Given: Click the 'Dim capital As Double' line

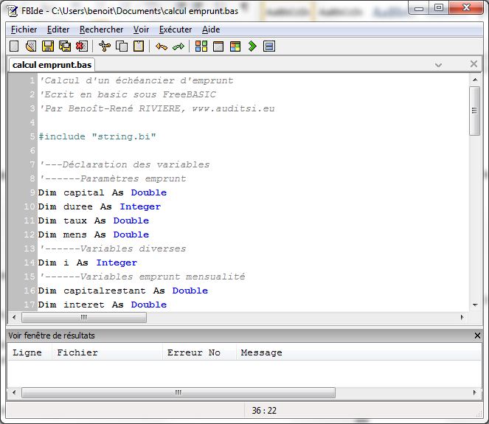Looking at the screenshot, I should [x=103, y=192].
